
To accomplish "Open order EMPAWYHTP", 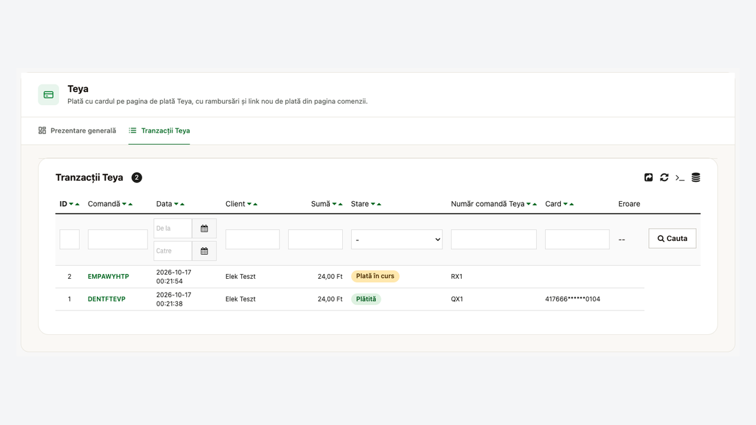I will point(109,277).
